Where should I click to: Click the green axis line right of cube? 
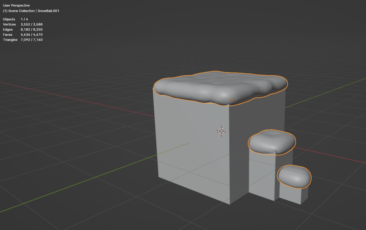tap(322, 94)
